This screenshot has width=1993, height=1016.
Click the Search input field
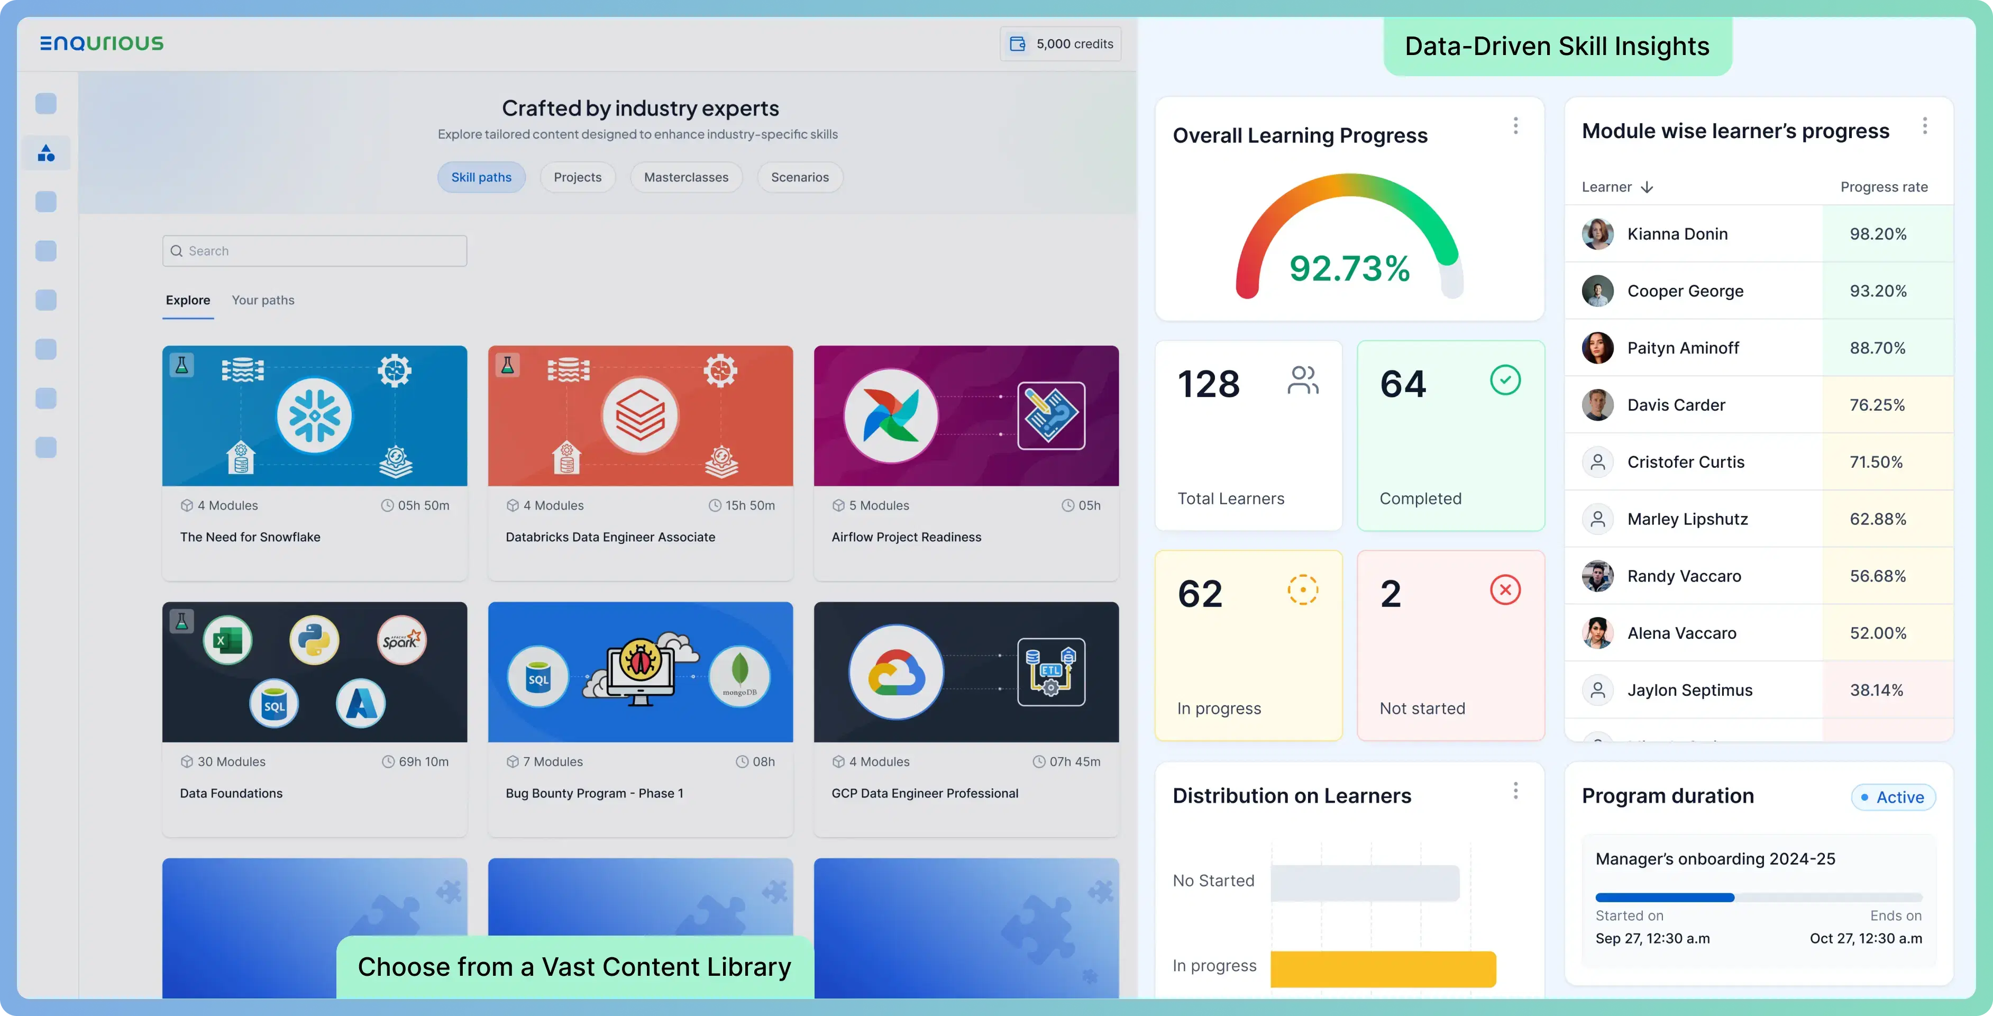[x=314, y=251]
